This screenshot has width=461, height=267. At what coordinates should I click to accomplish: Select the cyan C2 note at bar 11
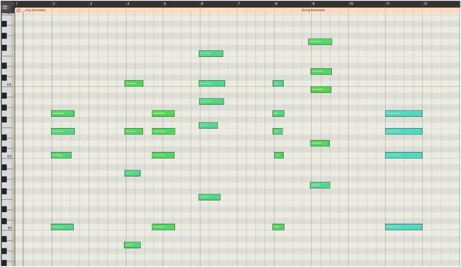point(404,155)
